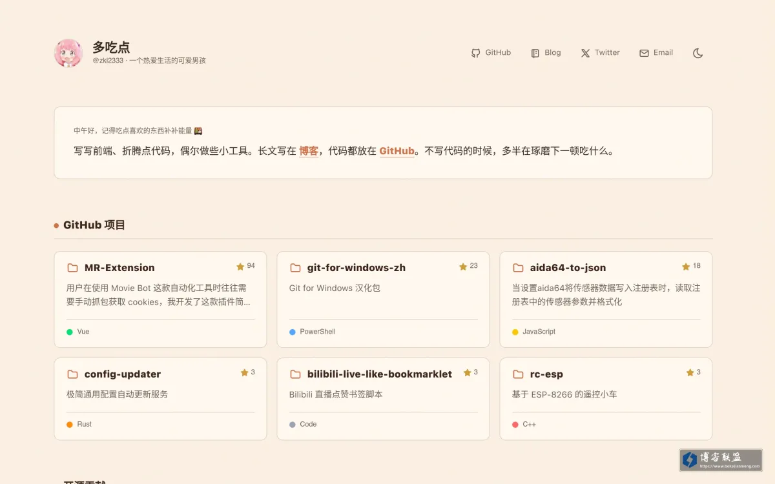The image size is (775, 484).
Task: Click the 'Git for Windows 汉化包' description
Action: [x=335, y=288]
